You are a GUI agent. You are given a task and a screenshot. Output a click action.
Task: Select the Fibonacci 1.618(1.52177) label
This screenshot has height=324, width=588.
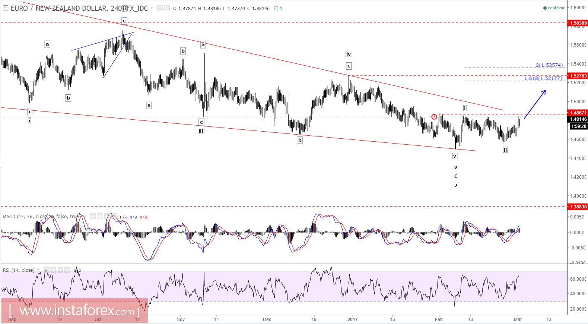point(543,78)
